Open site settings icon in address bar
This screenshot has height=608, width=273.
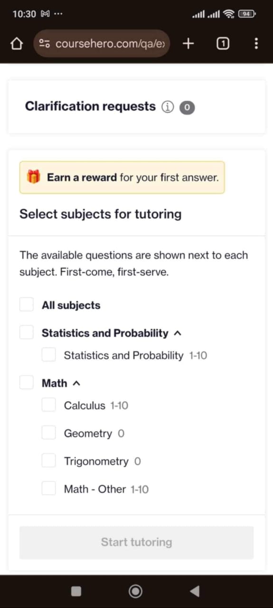(x=44, y=44)
